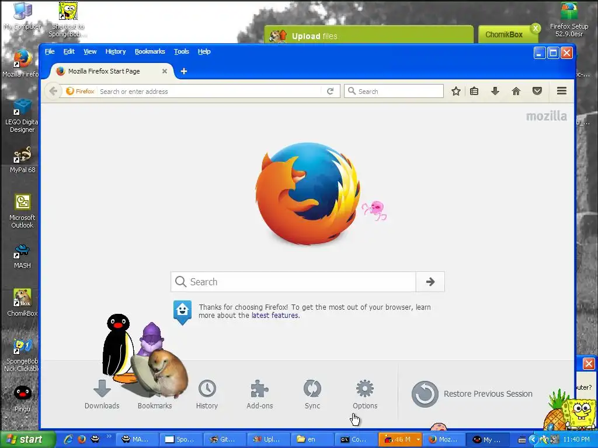
Task: Open Add-ons puzzle piece launcher
Action: click(x=259, y=394)
